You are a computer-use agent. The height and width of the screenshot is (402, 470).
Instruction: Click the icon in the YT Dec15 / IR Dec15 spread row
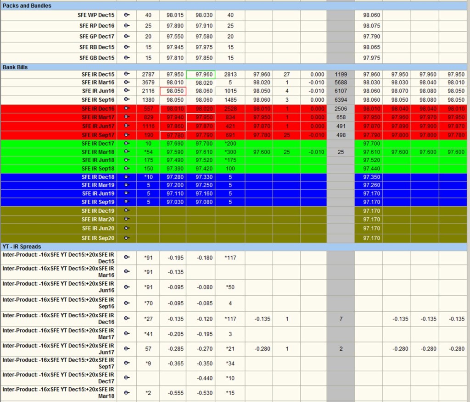pyautogui.click(x=127, y=257)
